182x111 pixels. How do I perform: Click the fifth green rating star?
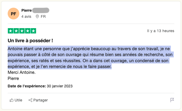(33, 31)
